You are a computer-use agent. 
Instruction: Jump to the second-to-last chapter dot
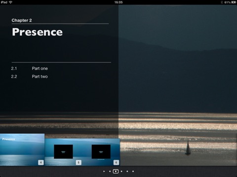[127, 171]
